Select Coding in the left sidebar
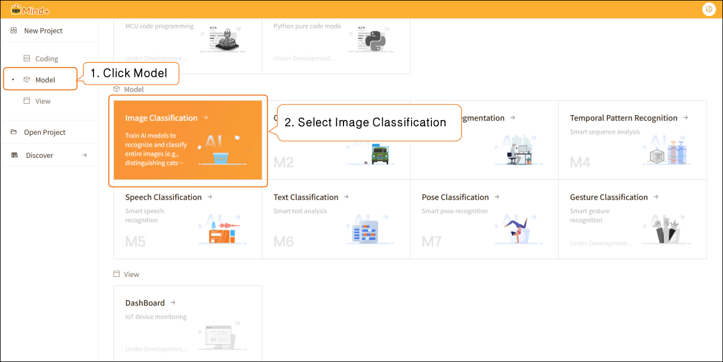The width and height of the screenshot is (723, 362). coord(46,59)
